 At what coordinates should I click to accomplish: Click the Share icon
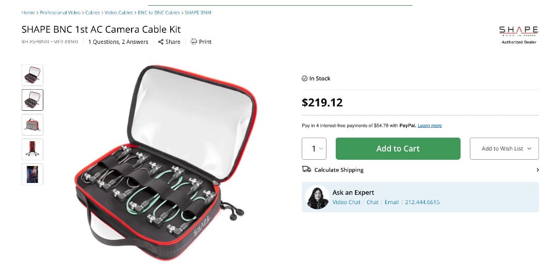tap(161, 42)
